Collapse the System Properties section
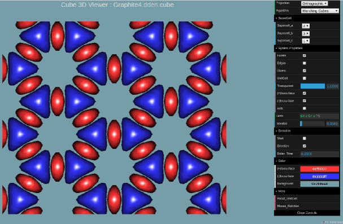343x224 pixels. point(307,48)
